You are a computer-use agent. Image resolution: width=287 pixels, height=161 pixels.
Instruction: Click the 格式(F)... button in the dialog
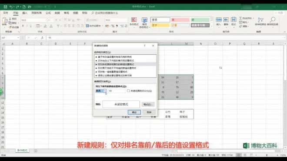(148, 104)
